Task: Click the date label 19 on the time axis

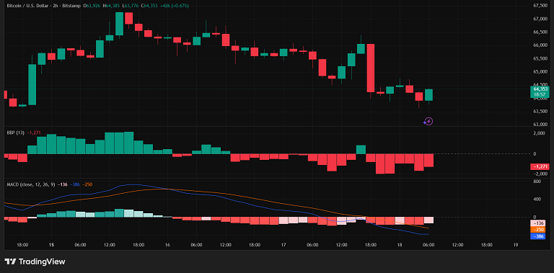Action: (x=516, y=245)
